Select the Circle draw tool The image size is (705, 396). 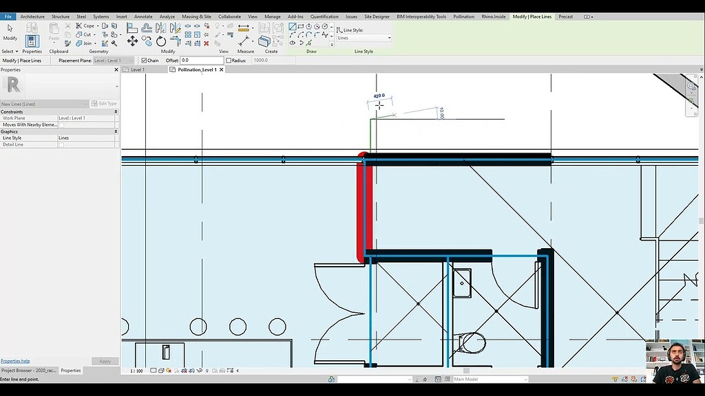pyautogui.click(x=324, y=27)
